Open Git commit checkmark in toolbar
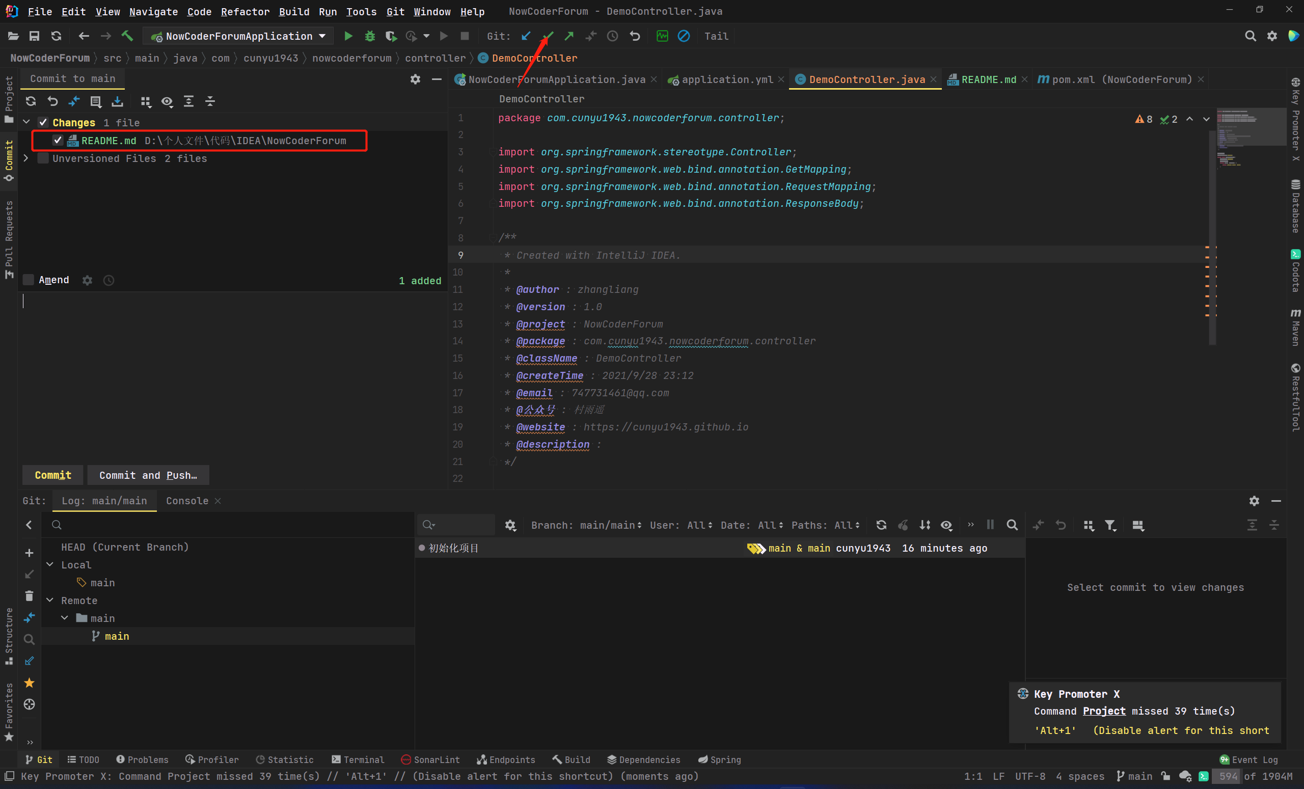This screenshot has width=1304, height=789. tap(548, 36)
